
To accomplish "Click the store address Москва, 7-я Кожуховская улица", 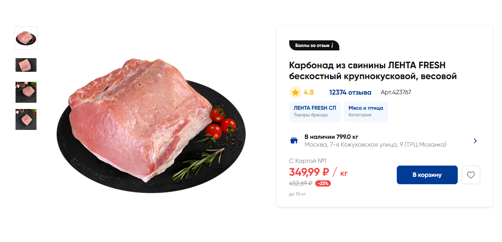I will click(x=375, y=145).
